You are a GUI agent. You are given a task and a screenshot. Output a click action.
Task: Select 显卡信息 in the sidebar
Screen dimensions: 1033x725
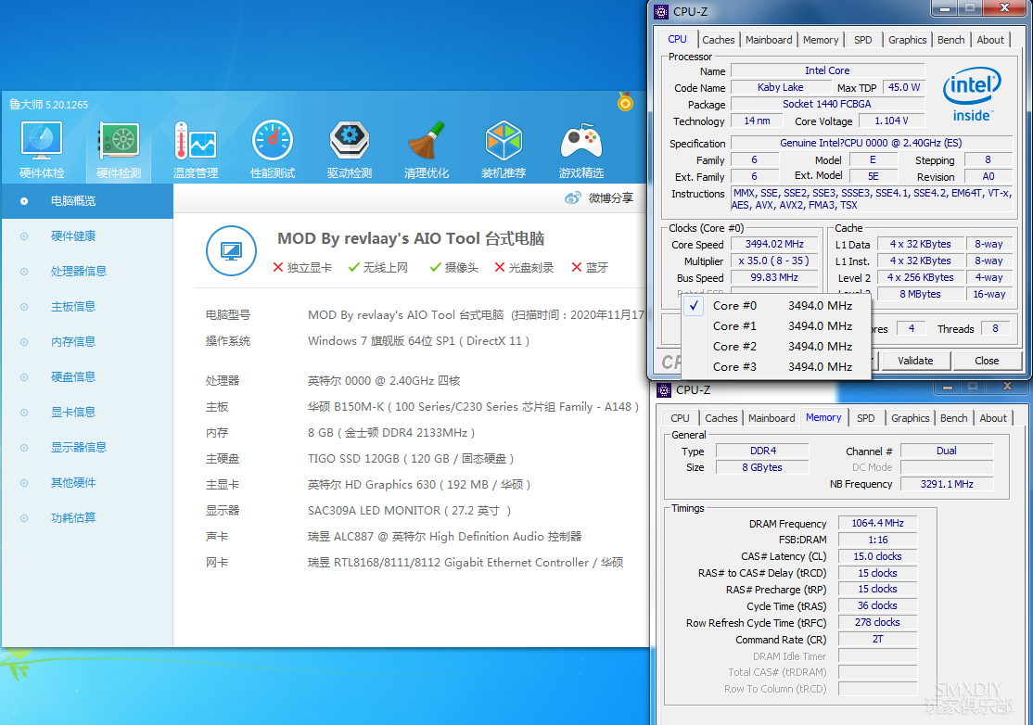point(73,413)
